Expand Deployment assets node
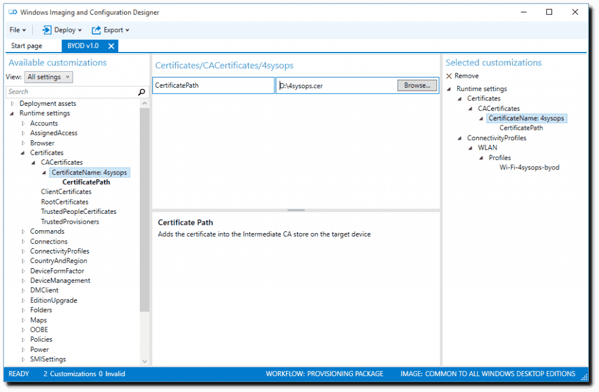 [x=13, y=103]
